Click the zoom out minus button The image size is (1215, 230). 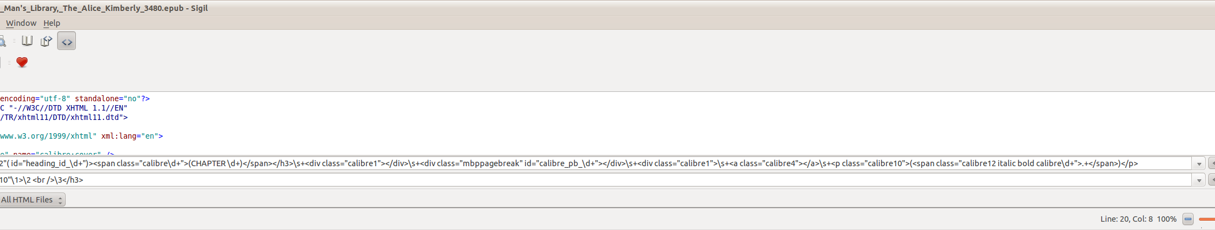(x=1188, y=219)
